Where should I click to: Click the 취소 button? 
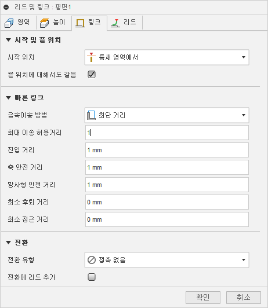click(244, 298)
